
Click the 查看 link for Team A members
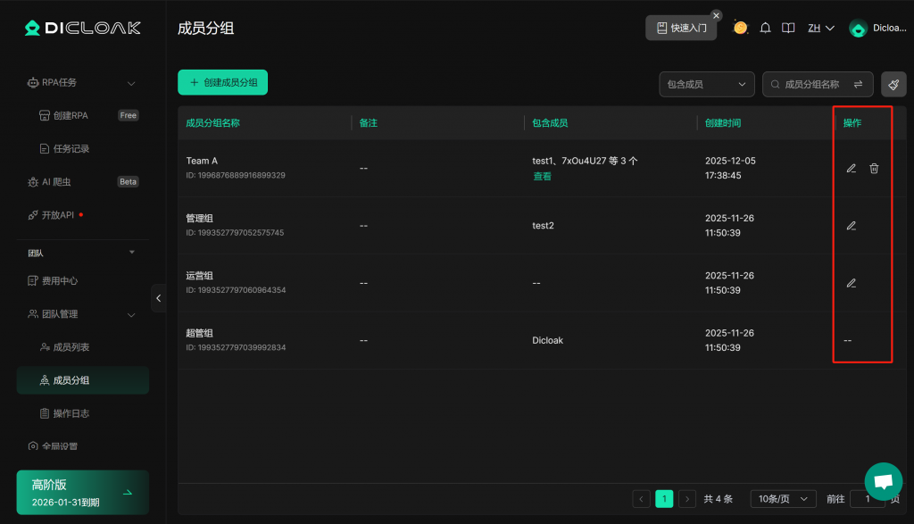pos(542,177)
